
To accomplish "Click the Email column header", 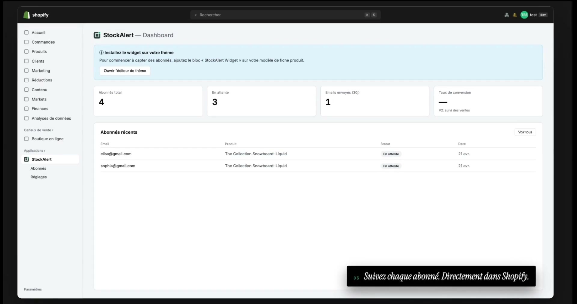I will 105,144.
